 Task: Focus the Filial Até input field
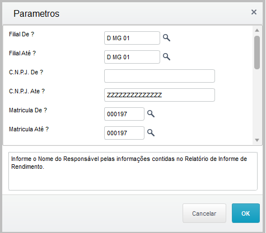tap(132, 57)
